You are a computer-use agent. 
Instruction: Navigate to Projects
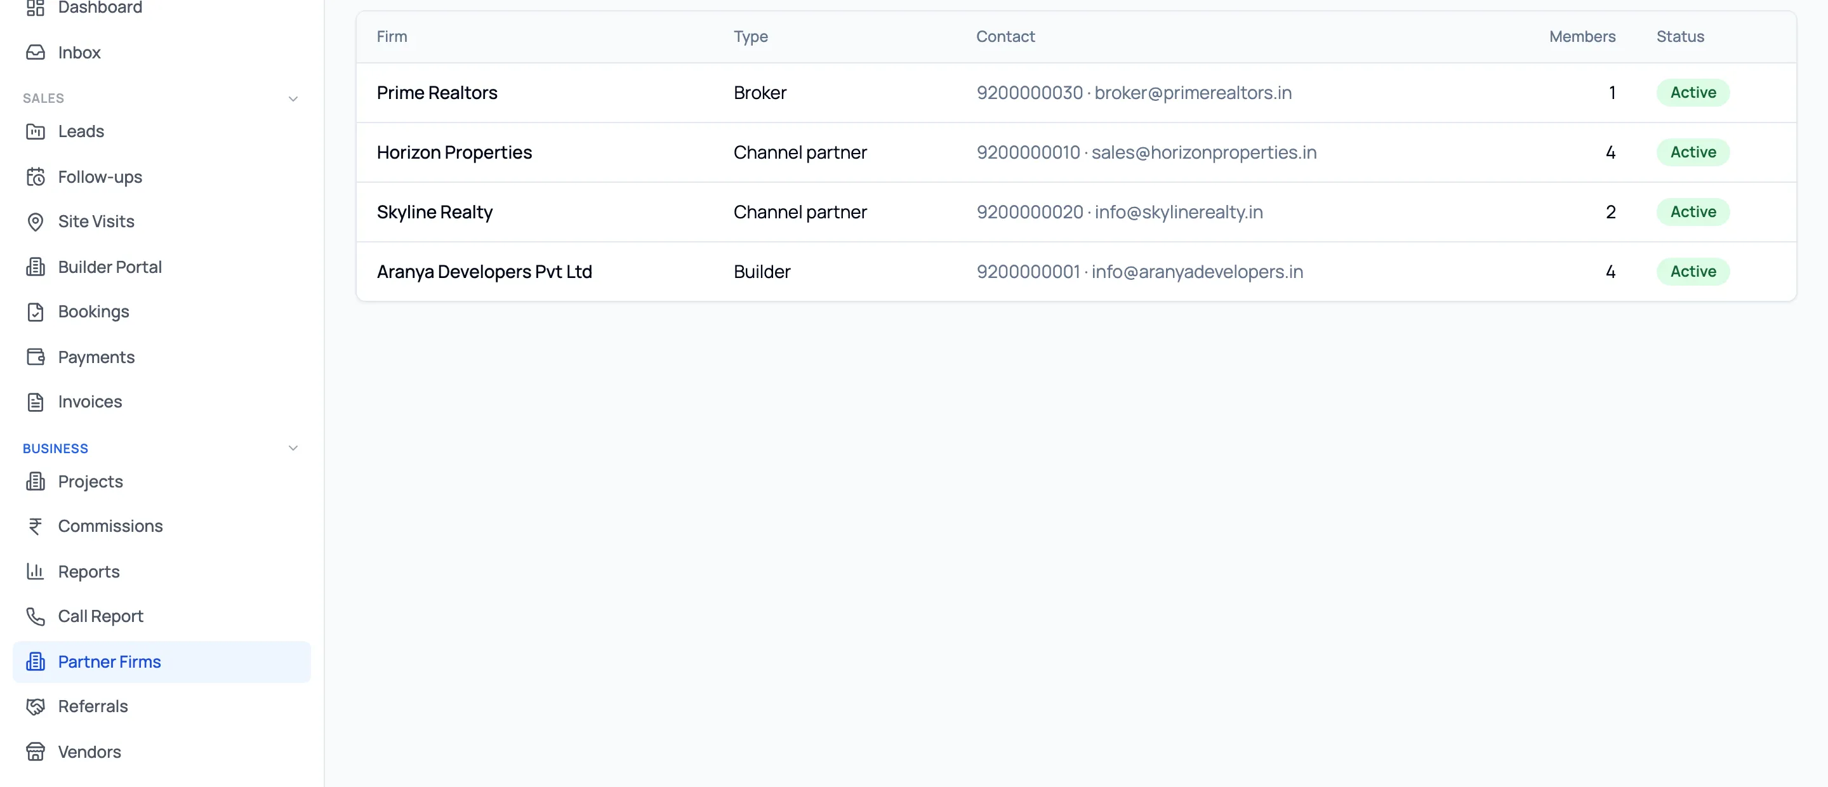tap(162, 481)
